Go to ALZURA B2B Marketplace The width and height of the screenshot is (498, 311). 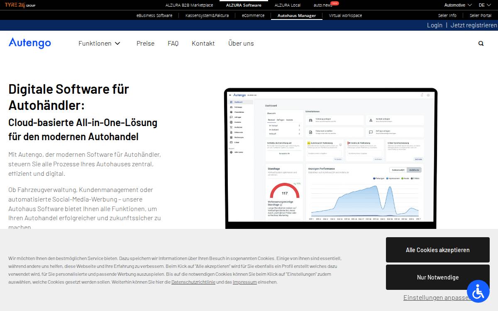tap(189, 5)
